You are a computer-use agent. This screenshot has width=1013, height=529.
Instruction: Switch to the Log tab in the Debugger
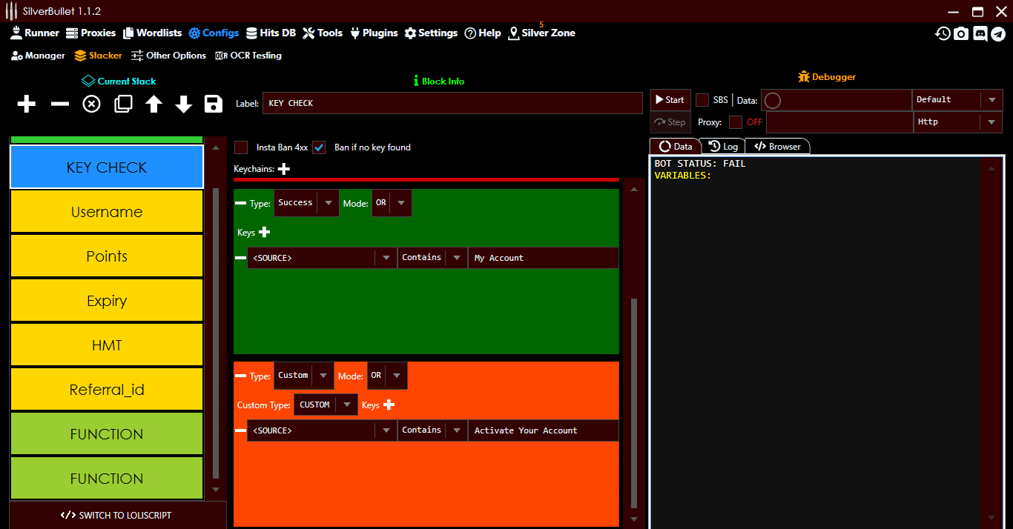click(723, 146)
